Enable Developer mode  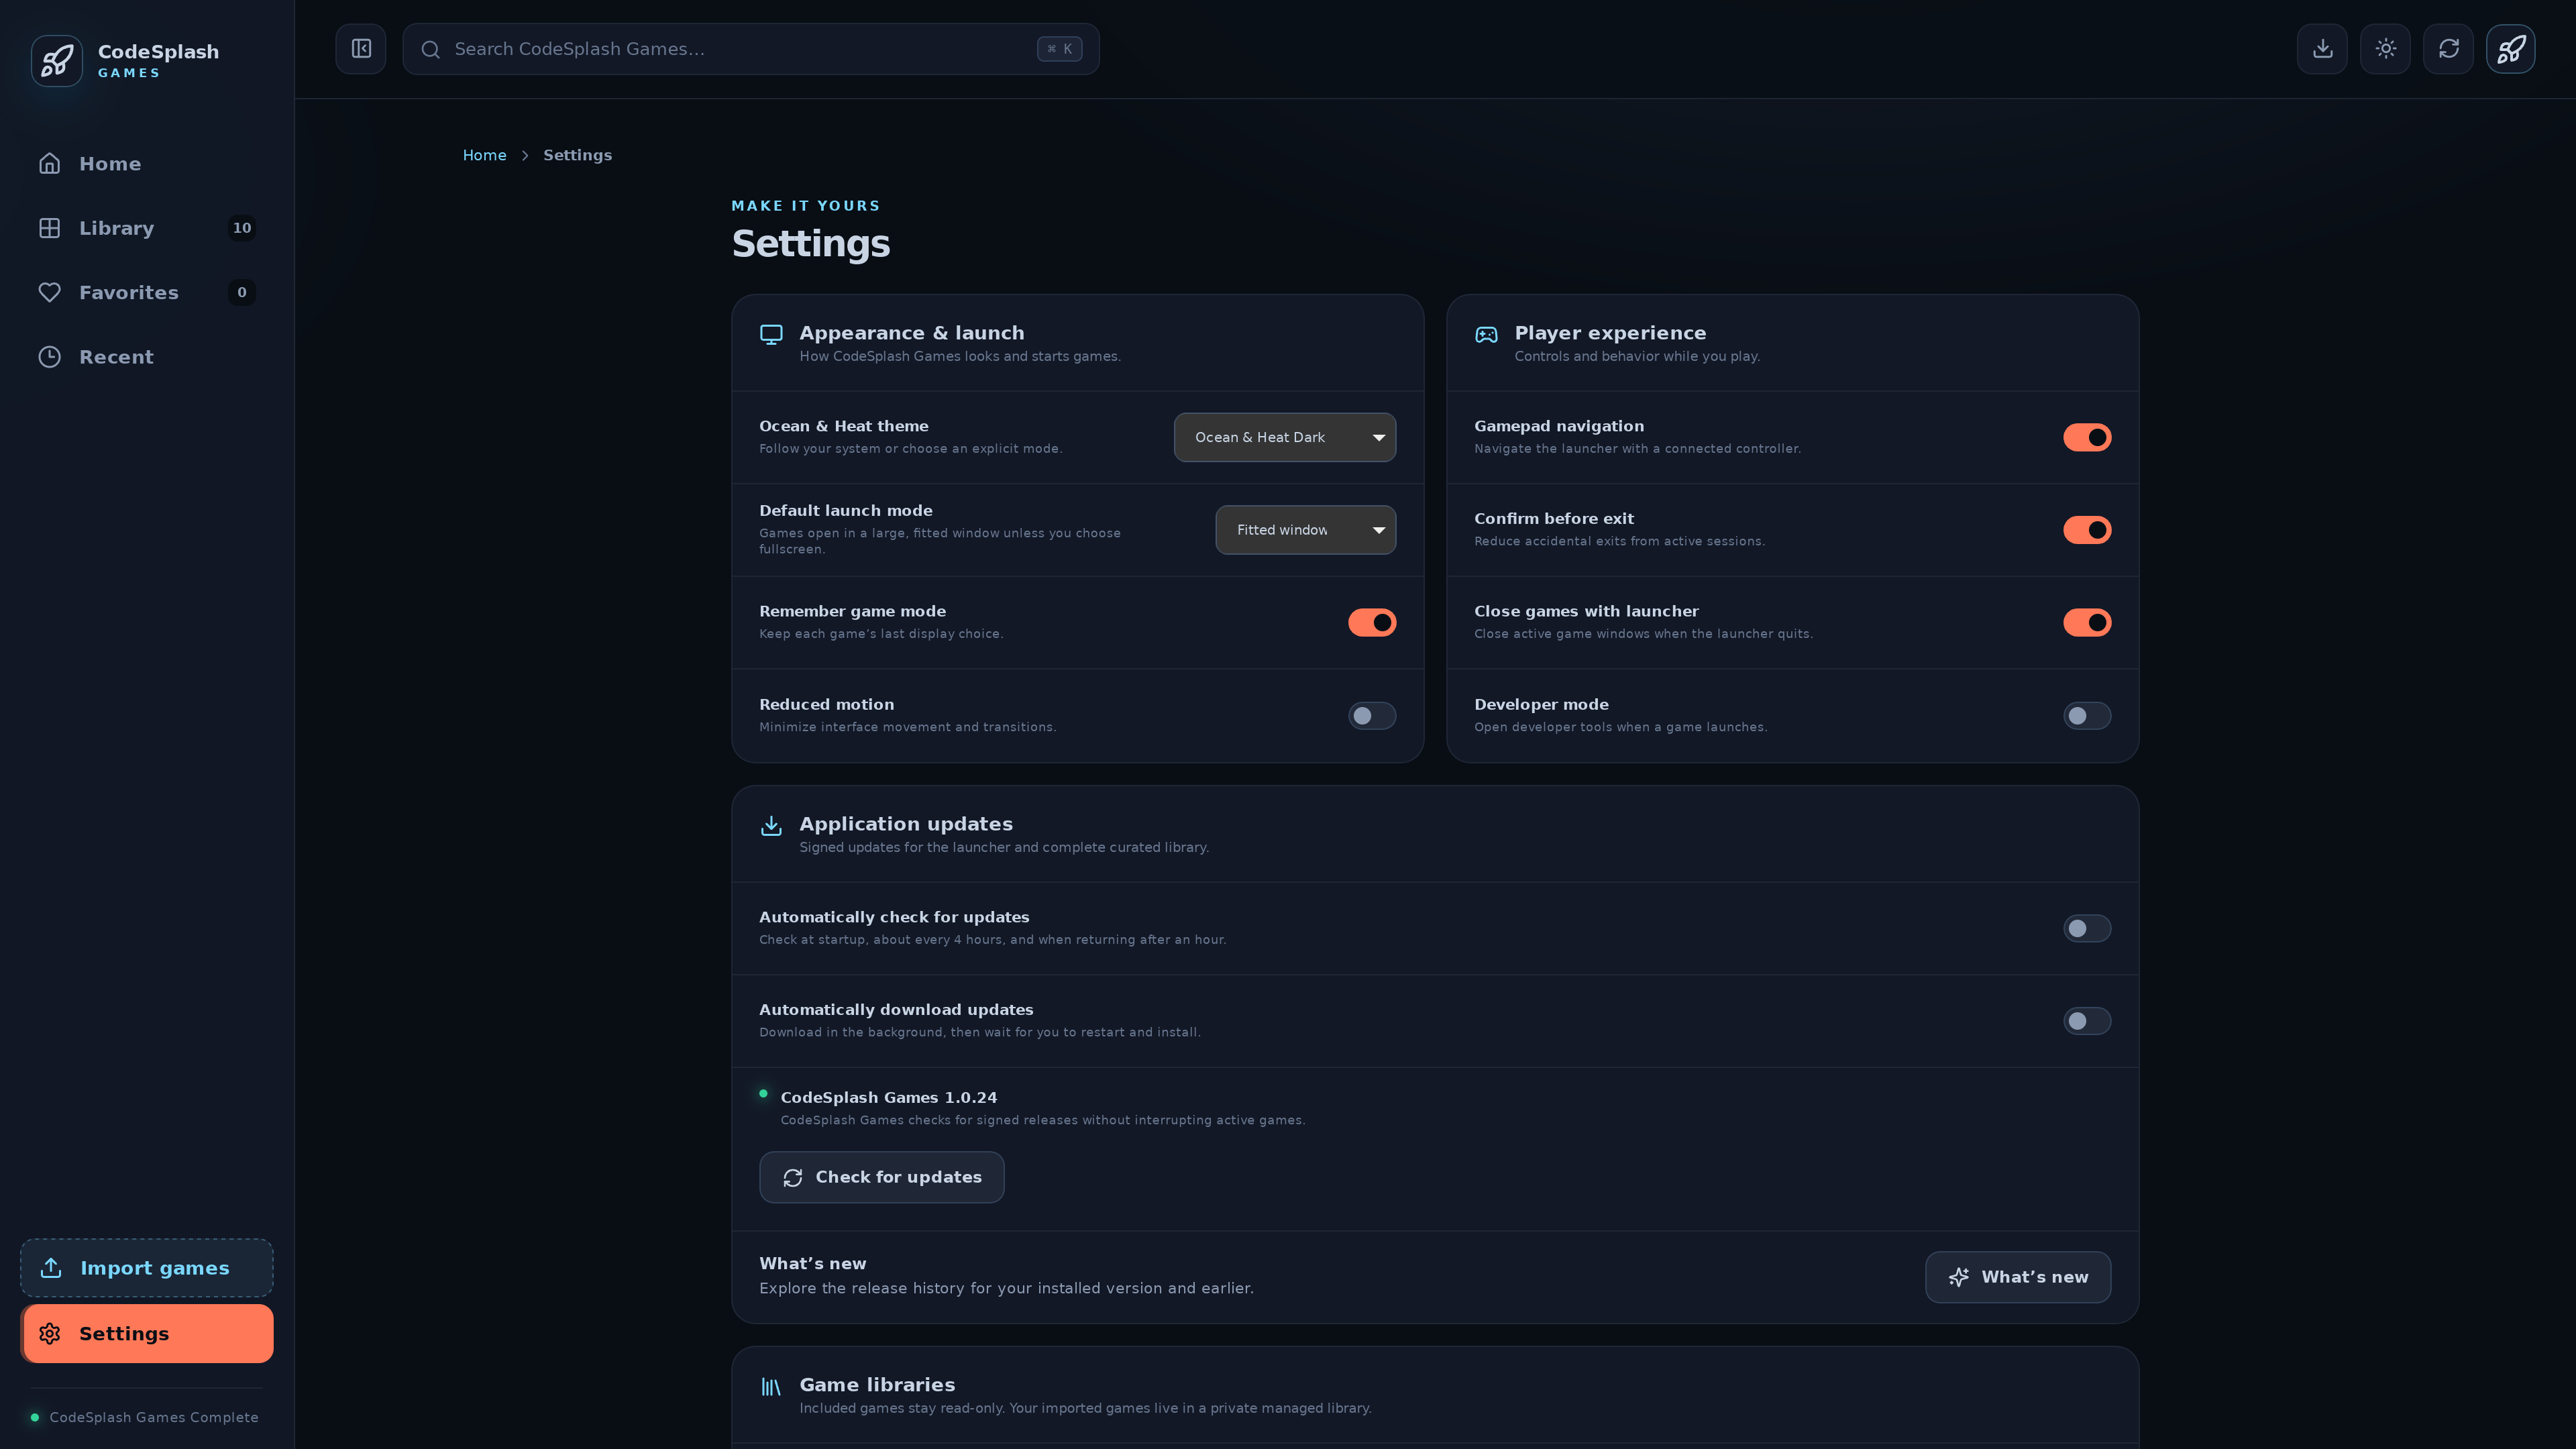click(2087, 716)
